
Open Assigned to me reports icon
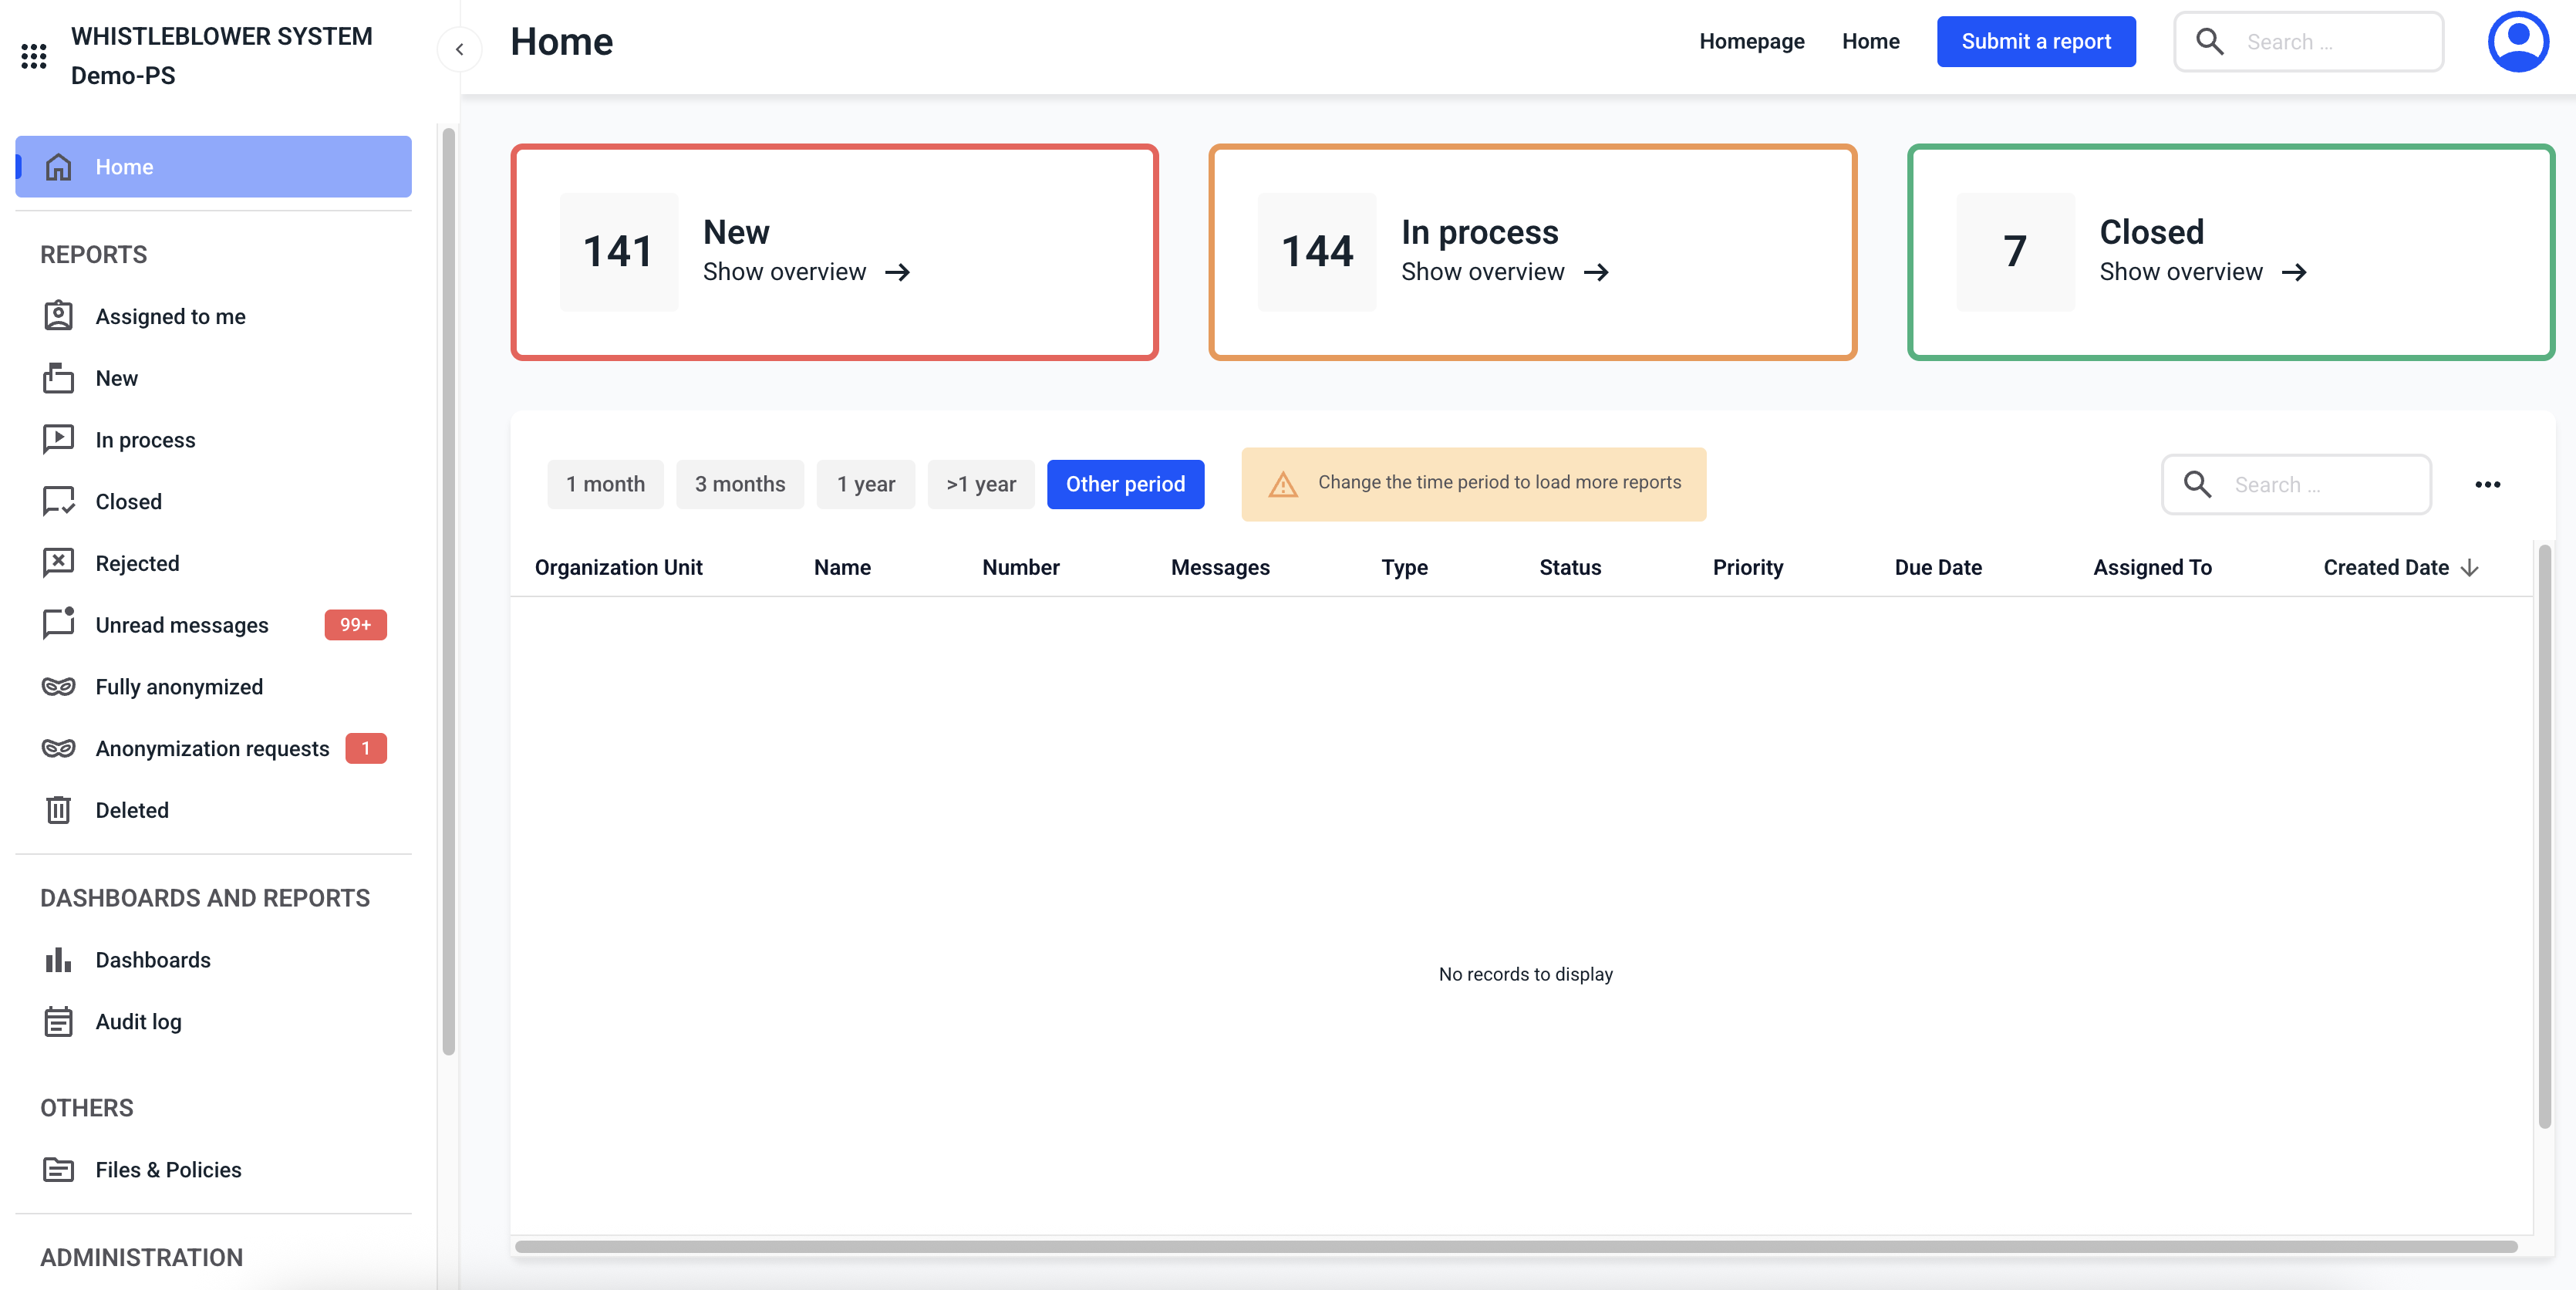58,316
